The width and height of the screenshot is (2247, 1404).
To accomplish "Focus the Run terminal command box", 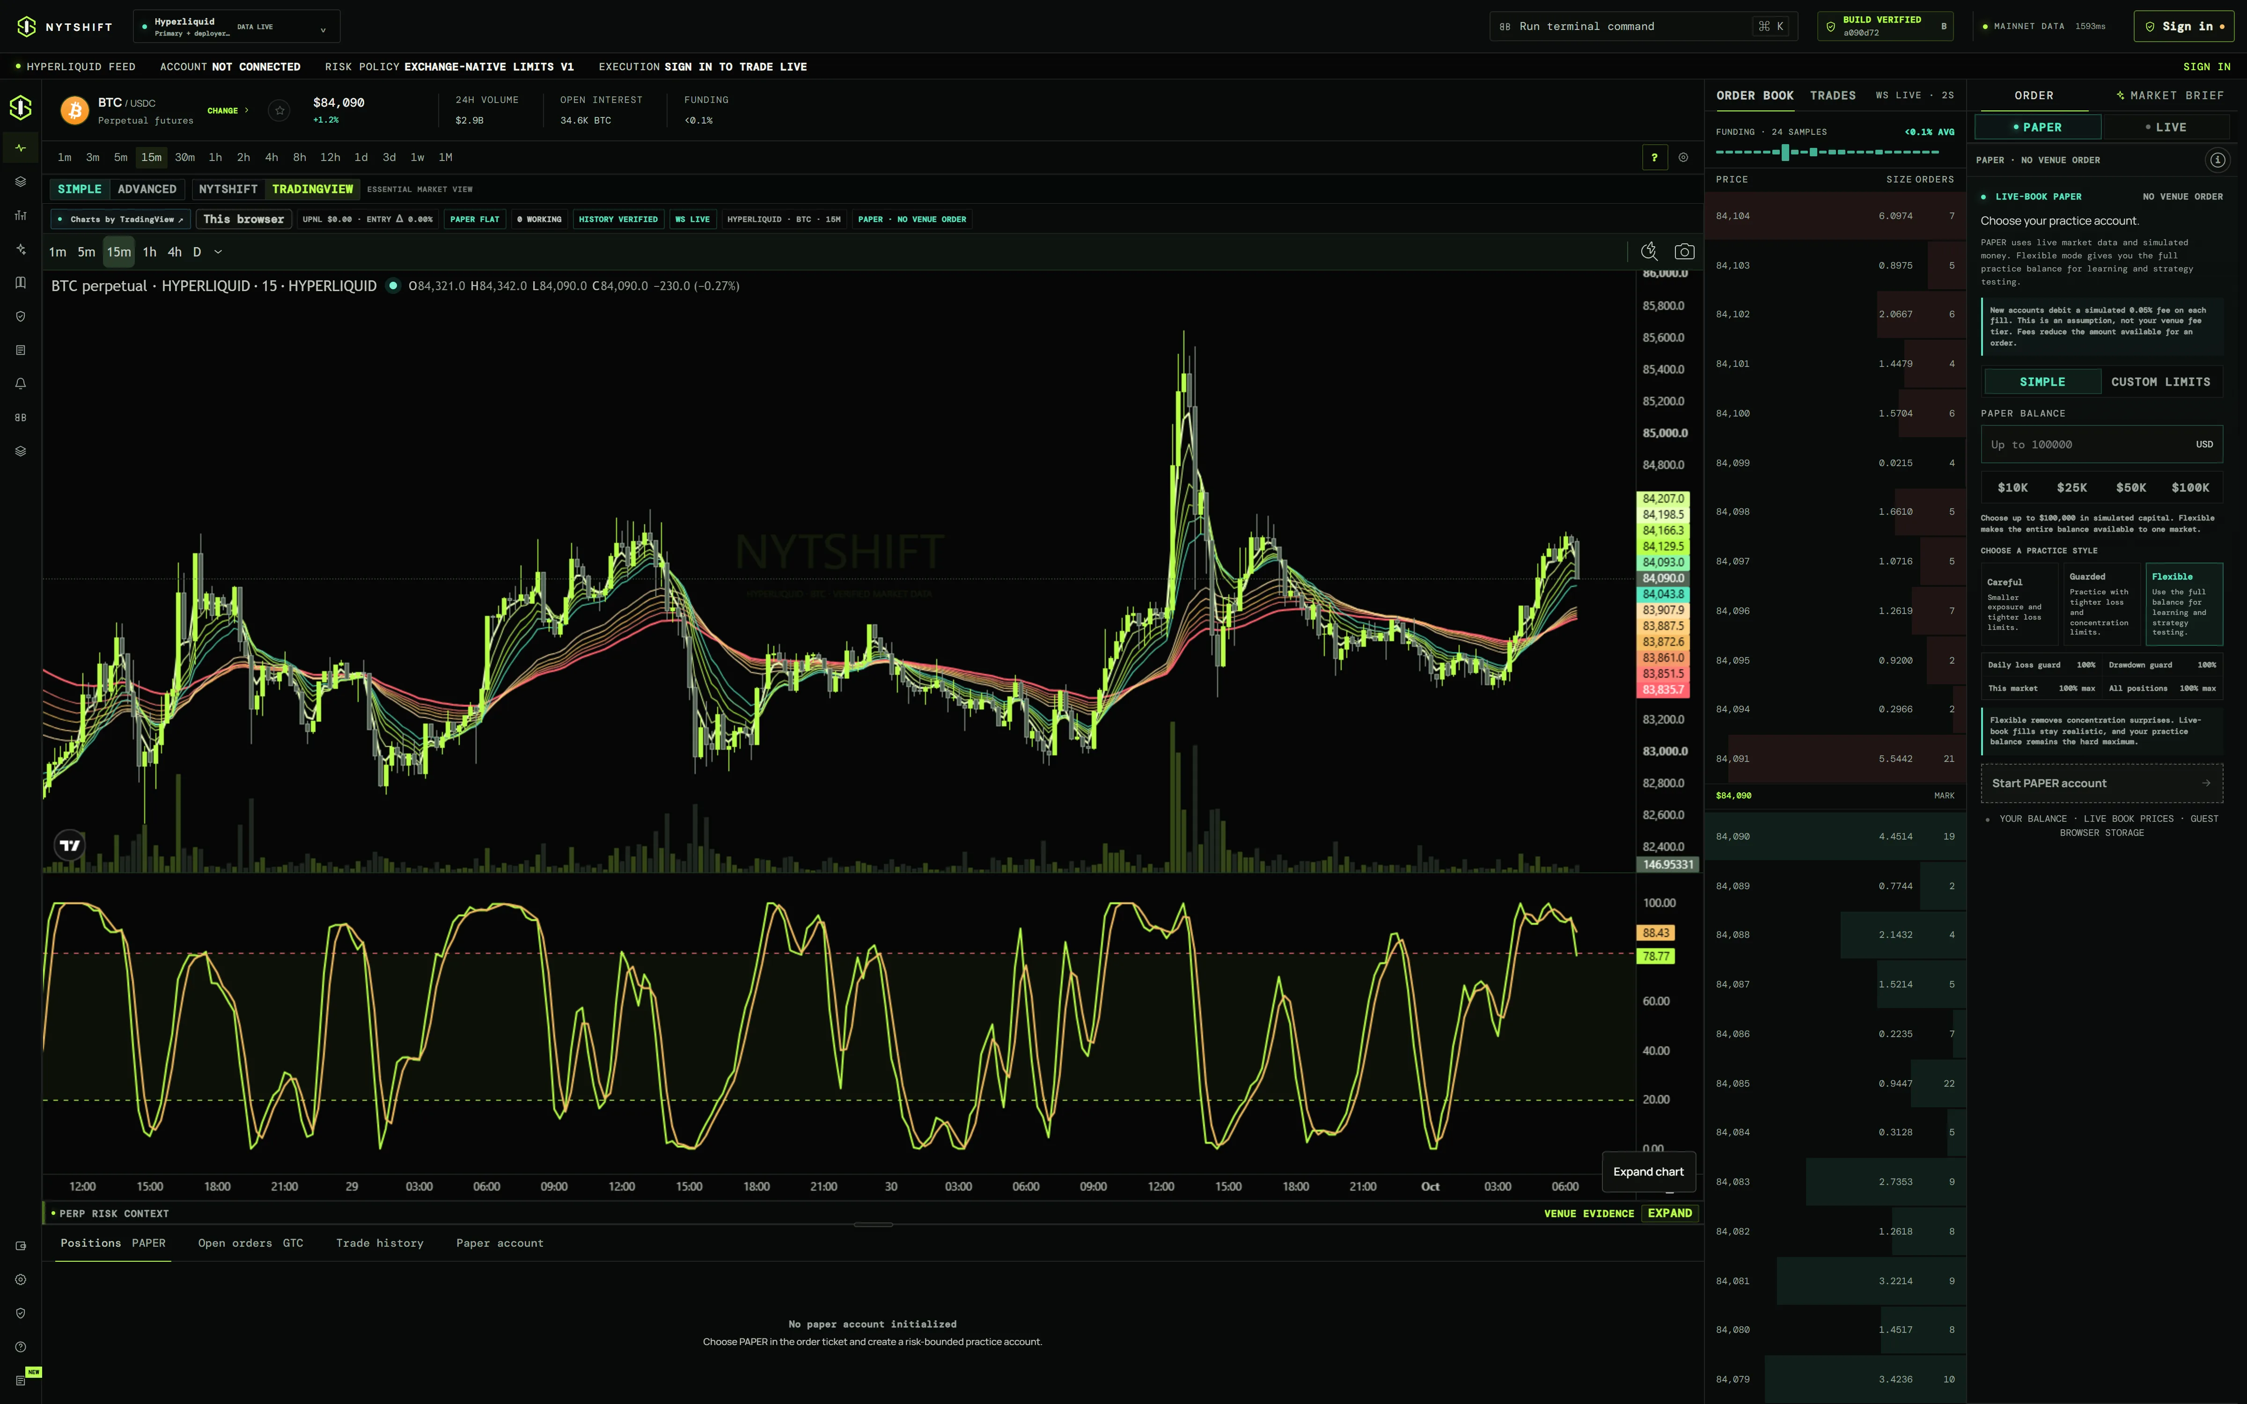I will (x=1644, y=27).
